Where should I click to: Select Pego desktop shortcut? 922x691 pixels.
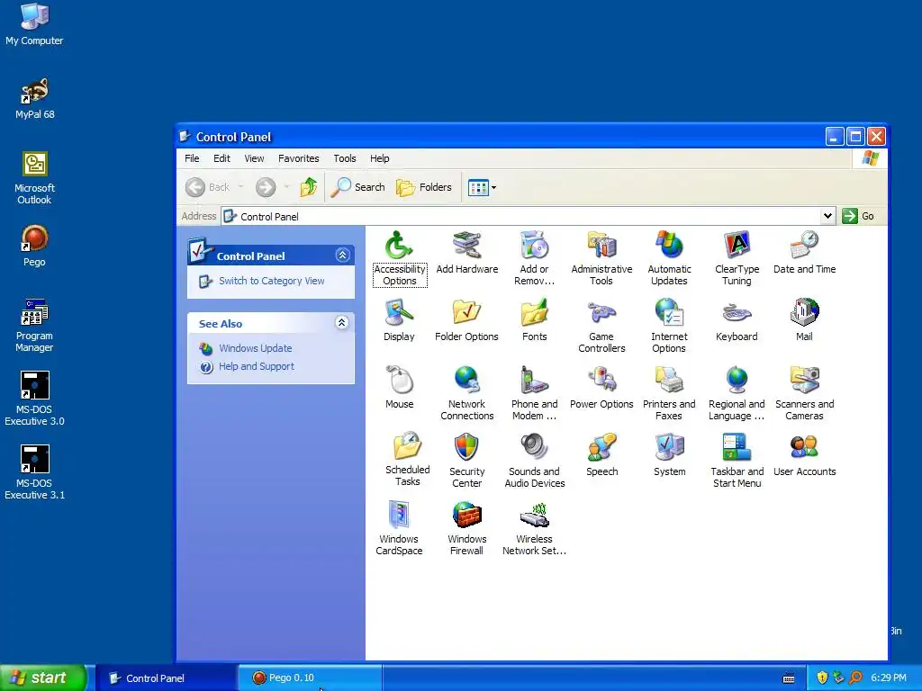34,246
